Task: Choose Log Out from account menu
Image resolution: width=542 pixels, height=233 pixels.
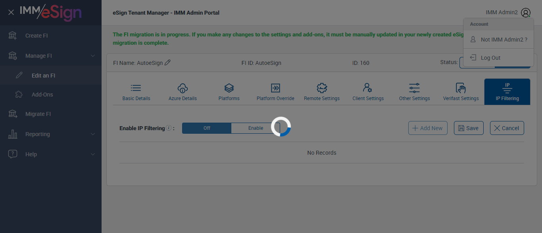Action: [x=498, y=58]
